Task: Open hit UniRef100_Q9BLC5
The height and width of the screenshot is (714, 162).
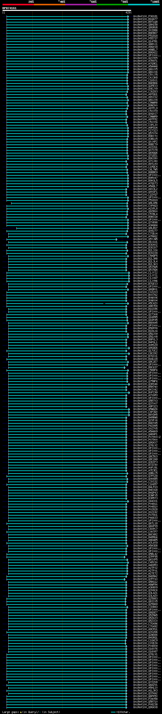Action: point(145,473)
